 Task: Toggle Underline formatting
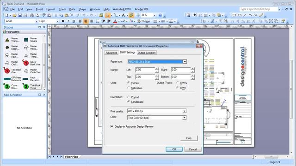pyautogui.click(x=74, y=21)
